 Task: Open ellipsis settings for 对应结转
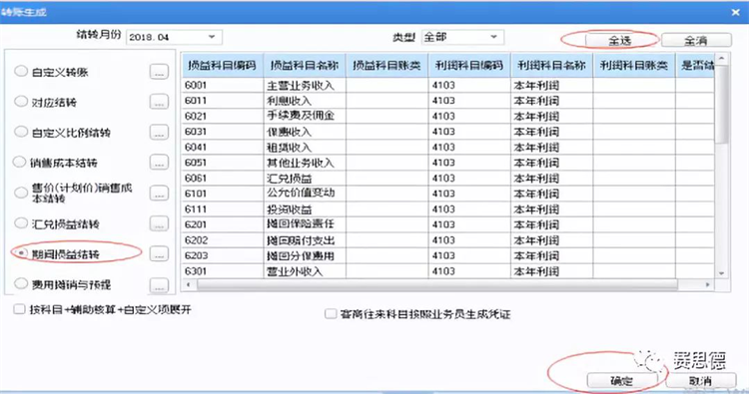tap(159, 102)
